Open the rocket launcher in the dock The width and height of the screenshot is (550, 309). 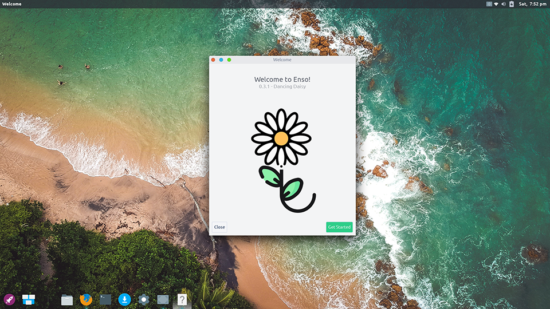click(x=10, y=299)
